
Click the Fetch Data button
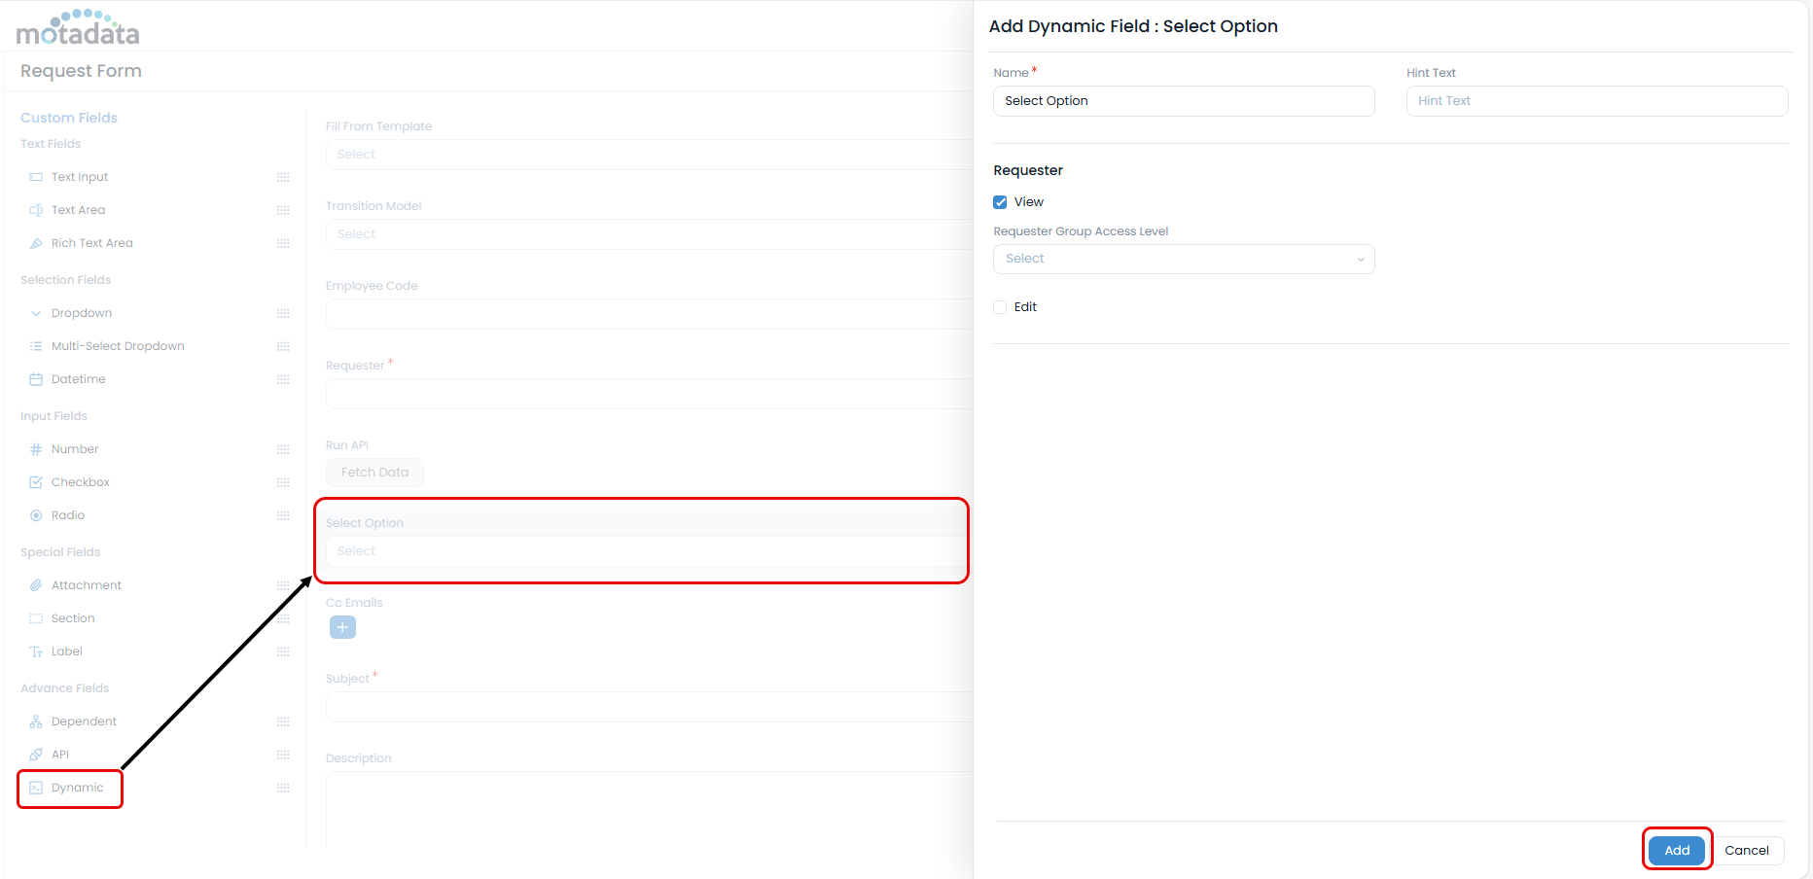[x=374, y=473]
